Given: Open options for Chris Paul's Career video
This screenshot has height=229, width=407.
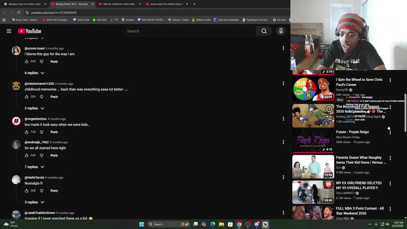Looking at the screenshot, I should (390, 80).
